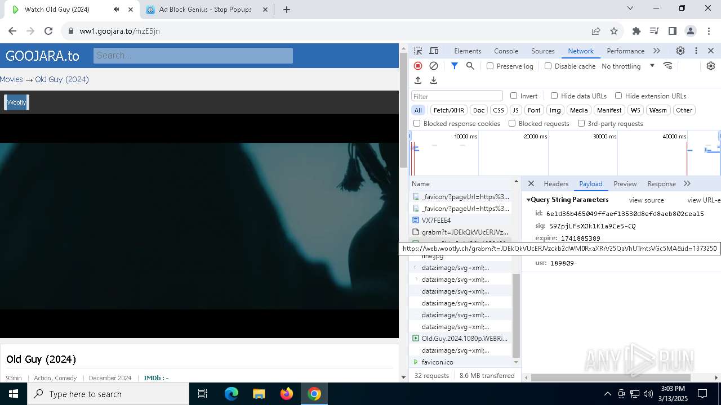
Task: Open network search magnifier
Action: (470, 66)
